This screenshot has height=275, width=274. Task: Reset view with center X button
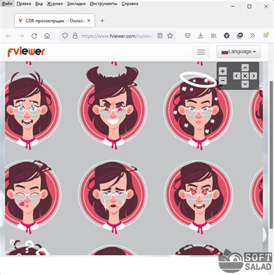[x=245, y=76]
